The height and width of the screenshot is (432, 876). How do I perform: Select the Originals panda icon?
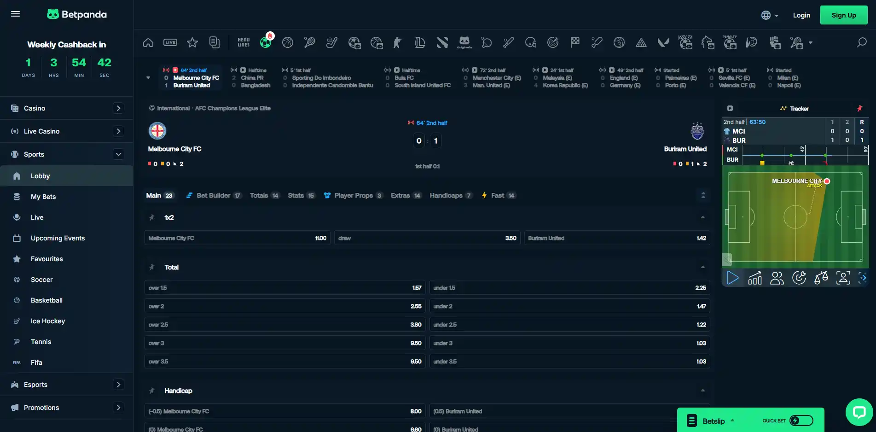tap(464, 43)
